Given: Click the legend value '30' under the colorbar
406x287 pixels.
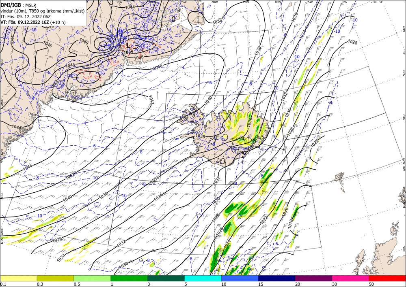Looking at the screenshot, I should pyautogui.click(x=335, y=284).
